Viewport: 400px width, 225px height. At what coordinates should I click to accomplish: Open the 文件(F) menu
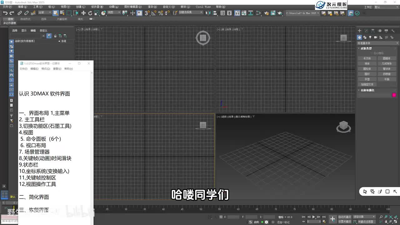click(7, 7)
